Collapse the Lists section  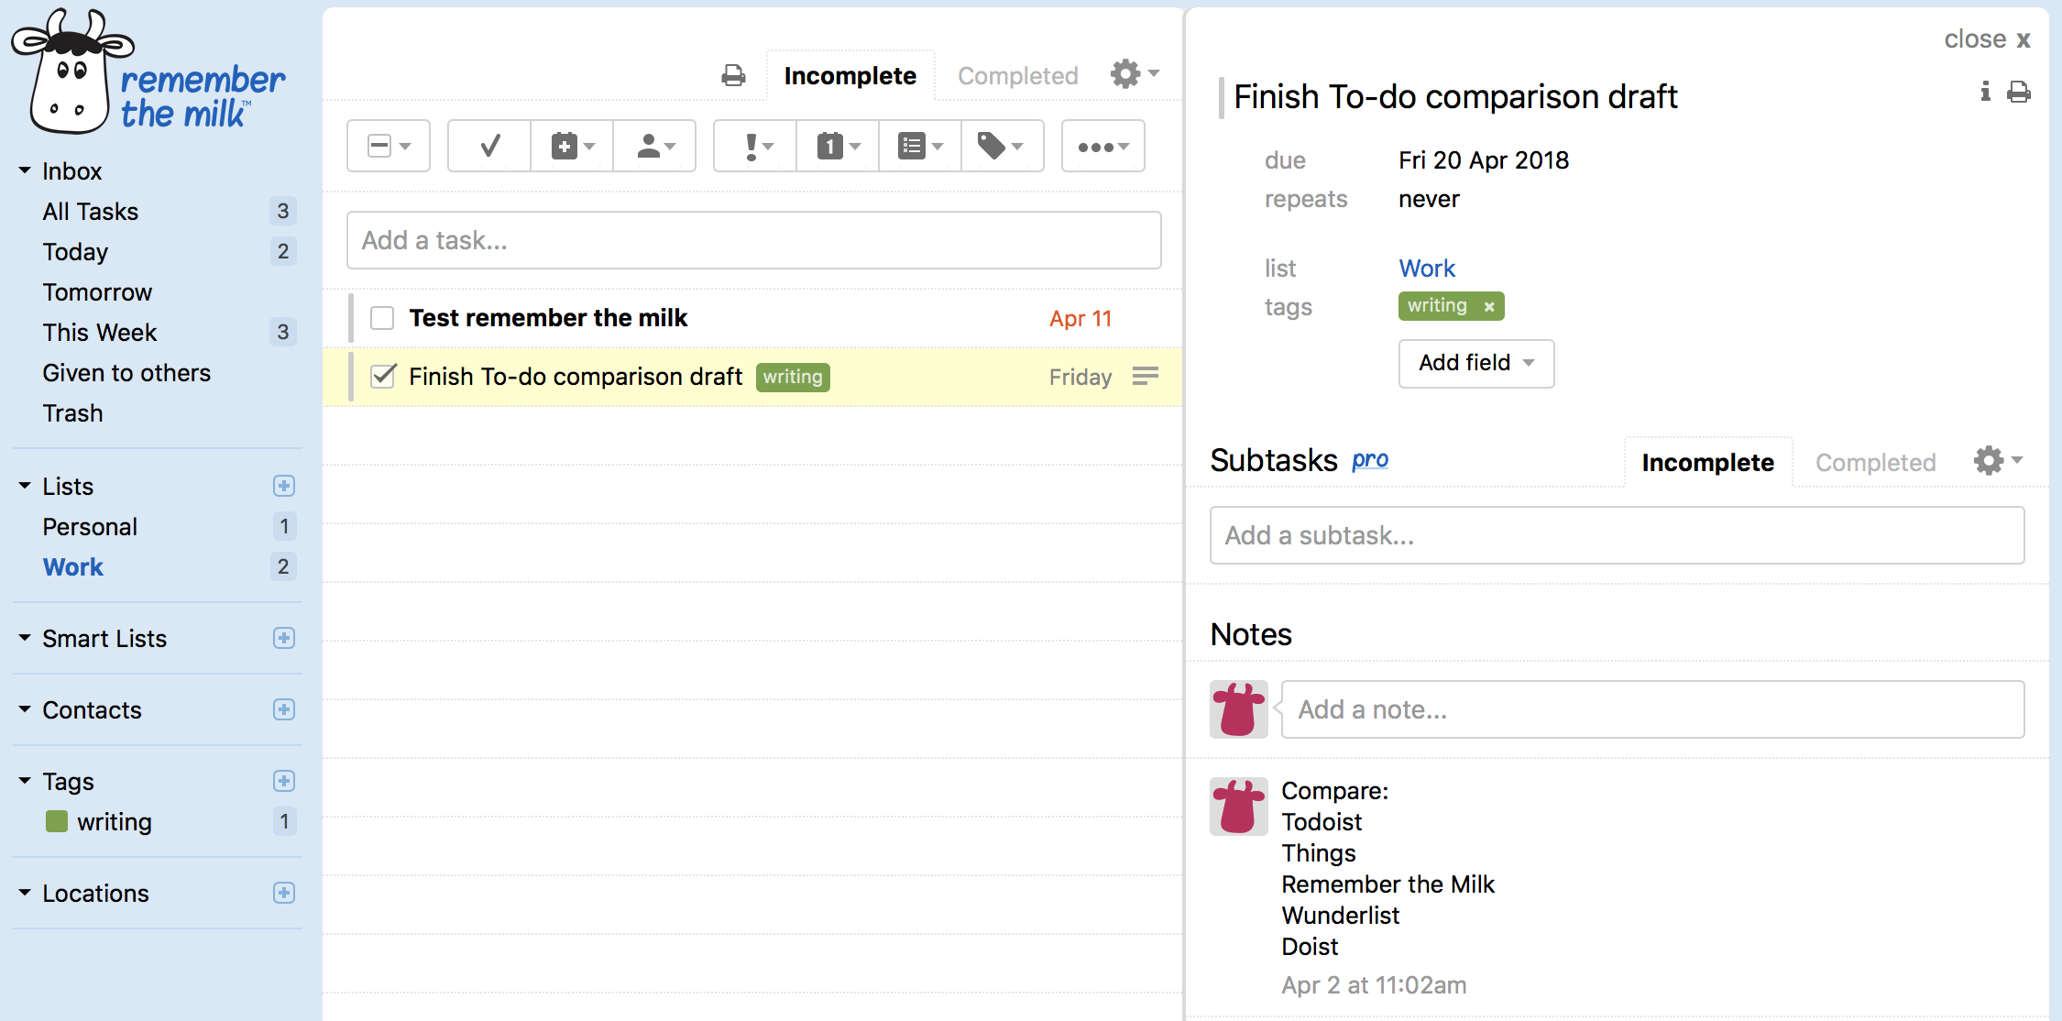click(25, 486)
